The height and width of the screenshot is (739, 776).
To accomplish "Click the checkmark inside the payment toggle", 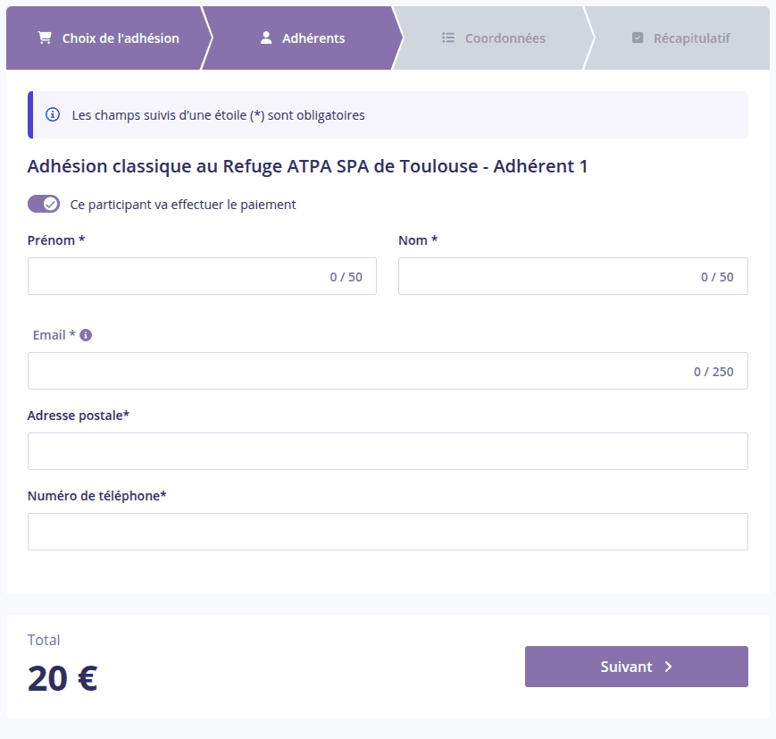I will (x=51, y=204).
